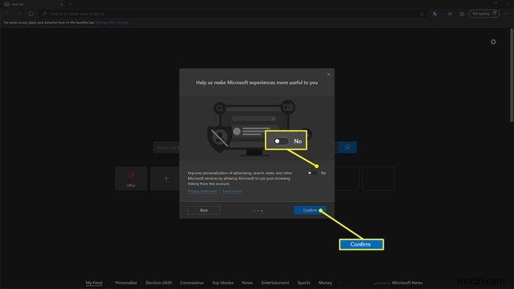Open the browser settings and more menu

tap(507, 13)
